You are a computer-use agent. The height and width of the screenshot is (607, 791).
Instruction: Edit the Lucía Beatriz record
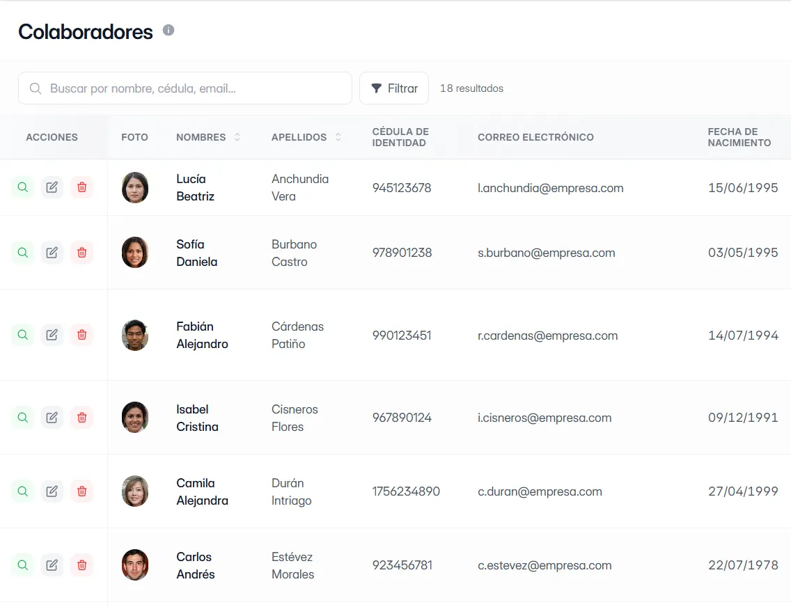[52, 187]
